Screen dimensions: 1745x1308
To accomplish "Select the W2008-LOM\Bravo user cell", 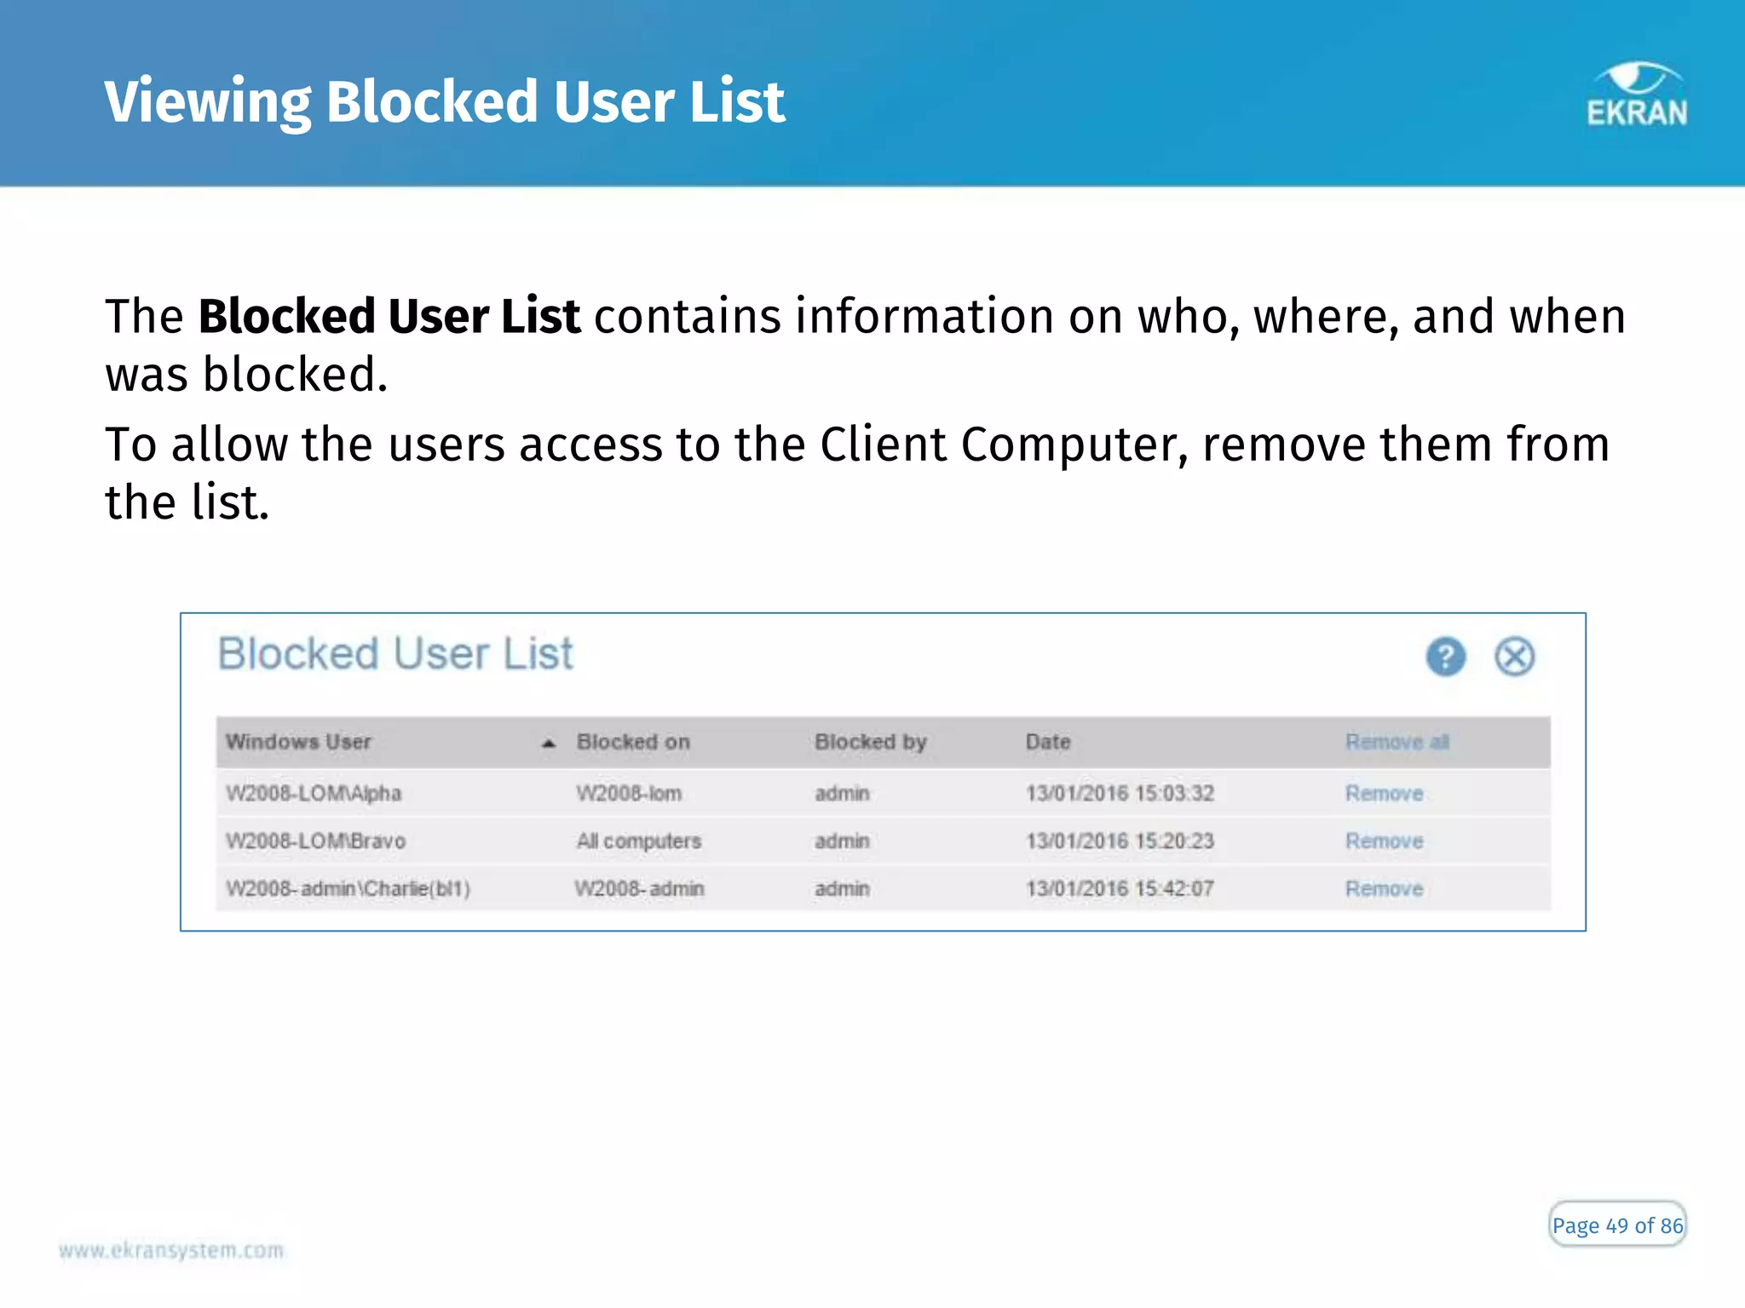I will (315, 840).
